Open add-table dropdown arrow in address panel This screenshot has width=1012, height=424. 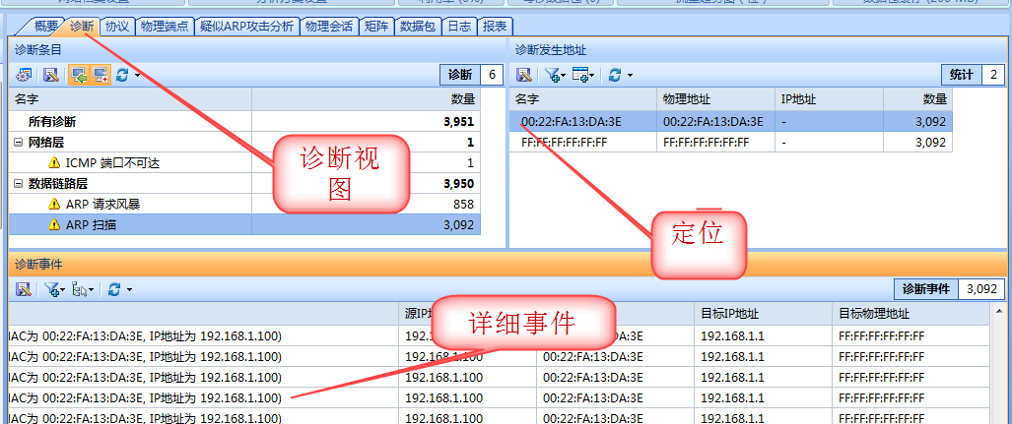[x=592, y=76]
